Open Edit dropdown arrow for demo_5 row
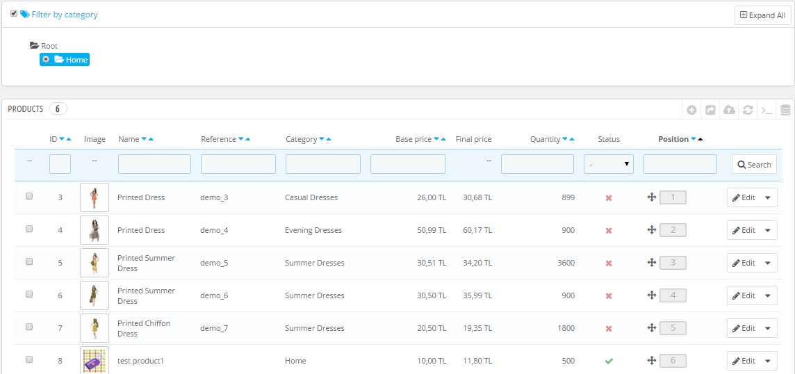This screenshot has height=374, width=795. click(768, 263)
